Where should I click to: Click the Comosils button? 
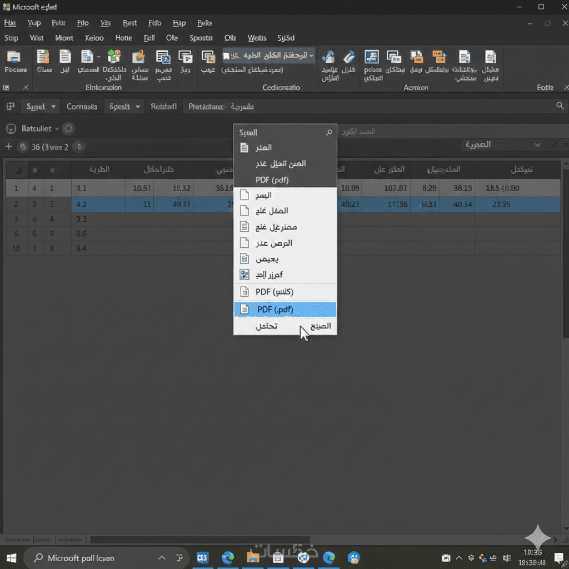pos(82,107)
